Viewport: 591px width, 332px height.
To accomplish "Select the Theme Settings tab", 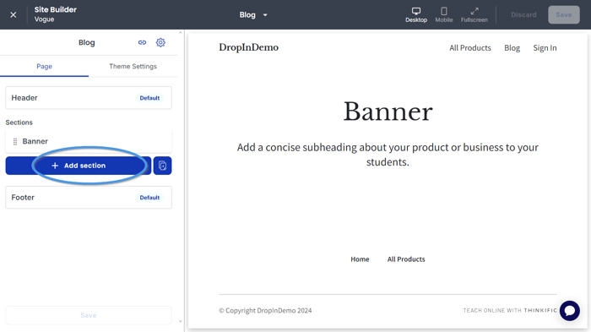I will 133,67.
